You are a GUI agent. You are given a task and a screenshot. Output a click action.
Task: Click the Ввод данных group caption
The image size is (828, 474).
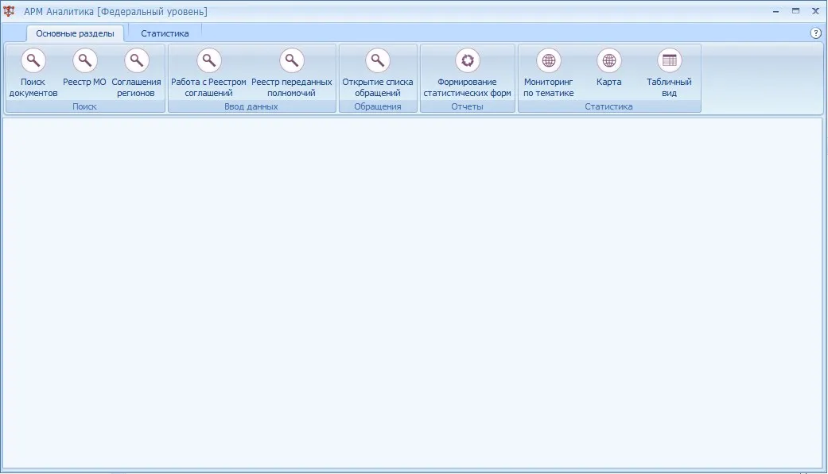tap(251, 106)
